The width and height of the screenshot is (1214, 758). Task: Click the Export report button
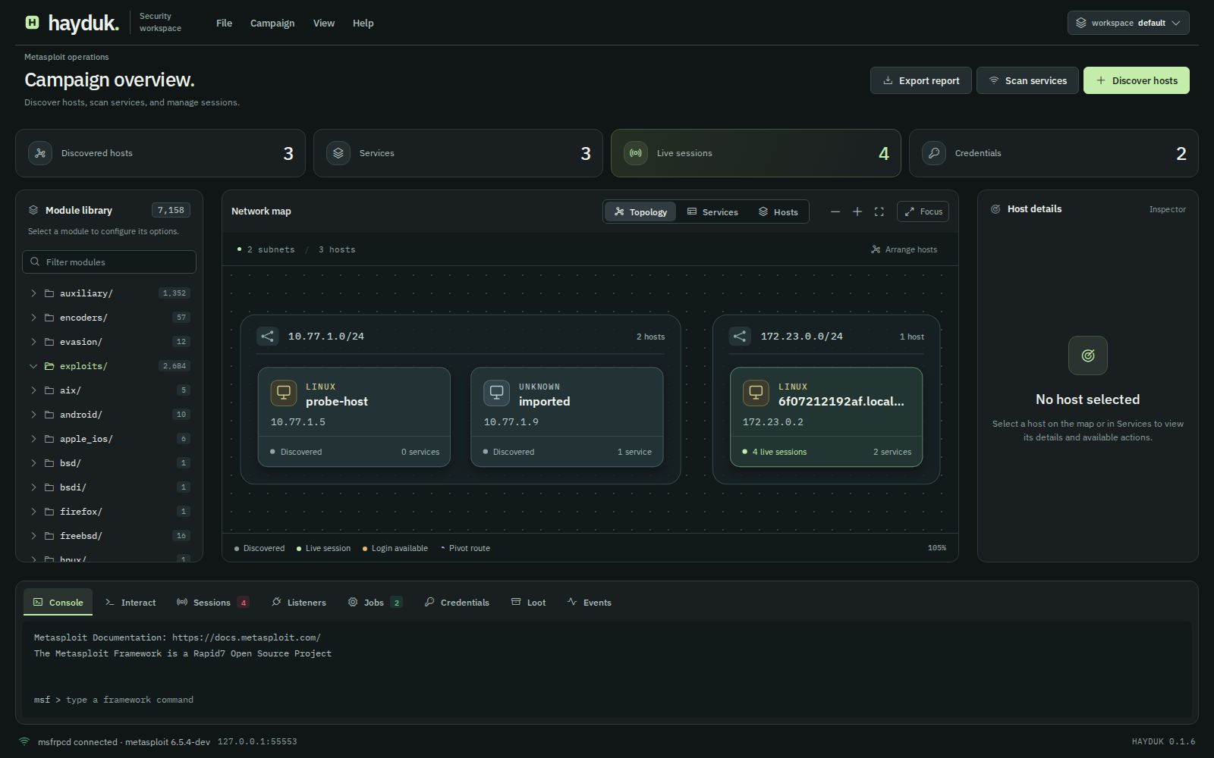click(x=921, y=80)
